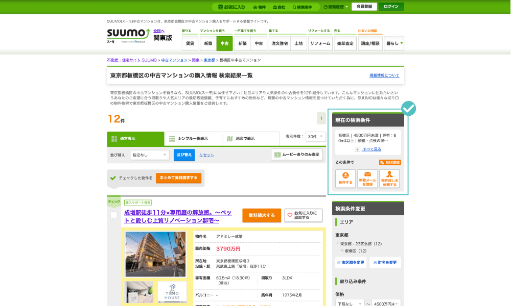
Task: Open the 検索条件 saved search link
Action: (302, 7)
